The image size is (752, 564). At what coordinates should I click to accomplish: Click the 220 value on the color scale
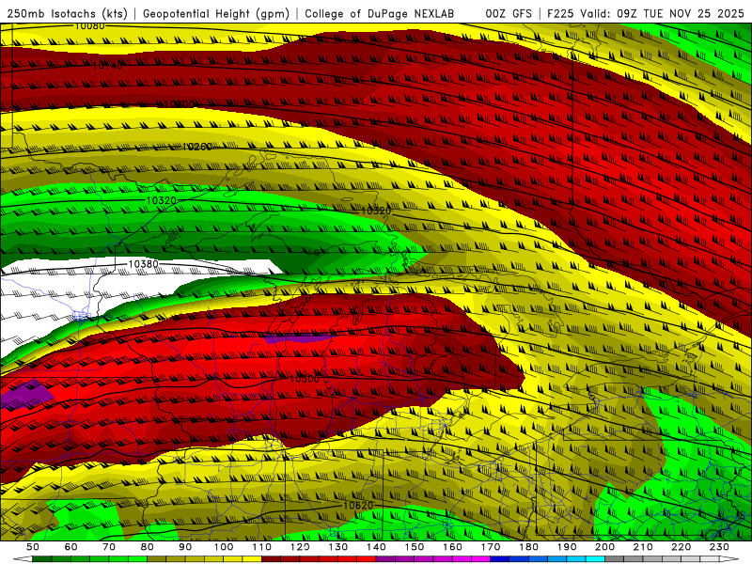point(681,547)
